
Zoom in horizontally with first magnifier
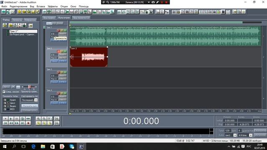coord(38,118)
